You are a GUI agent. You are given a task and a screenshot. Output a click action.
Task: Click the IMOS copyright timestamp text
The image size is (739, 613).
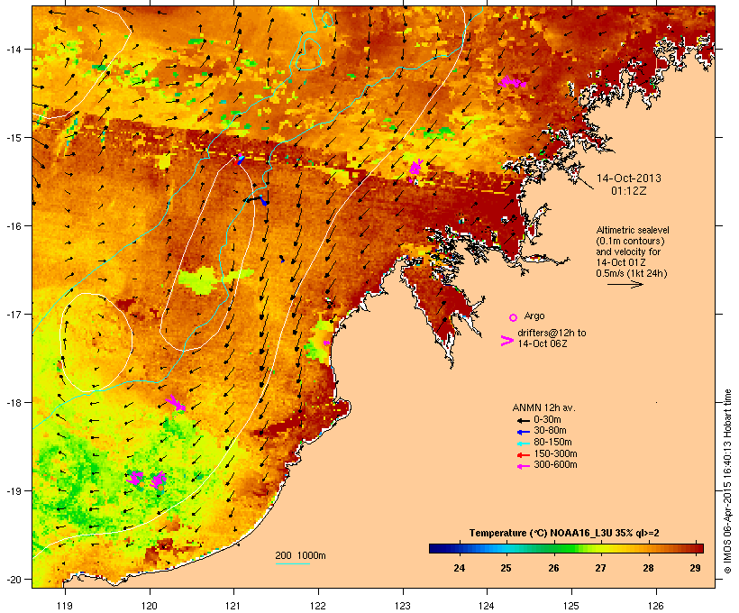tap(727, 481)
